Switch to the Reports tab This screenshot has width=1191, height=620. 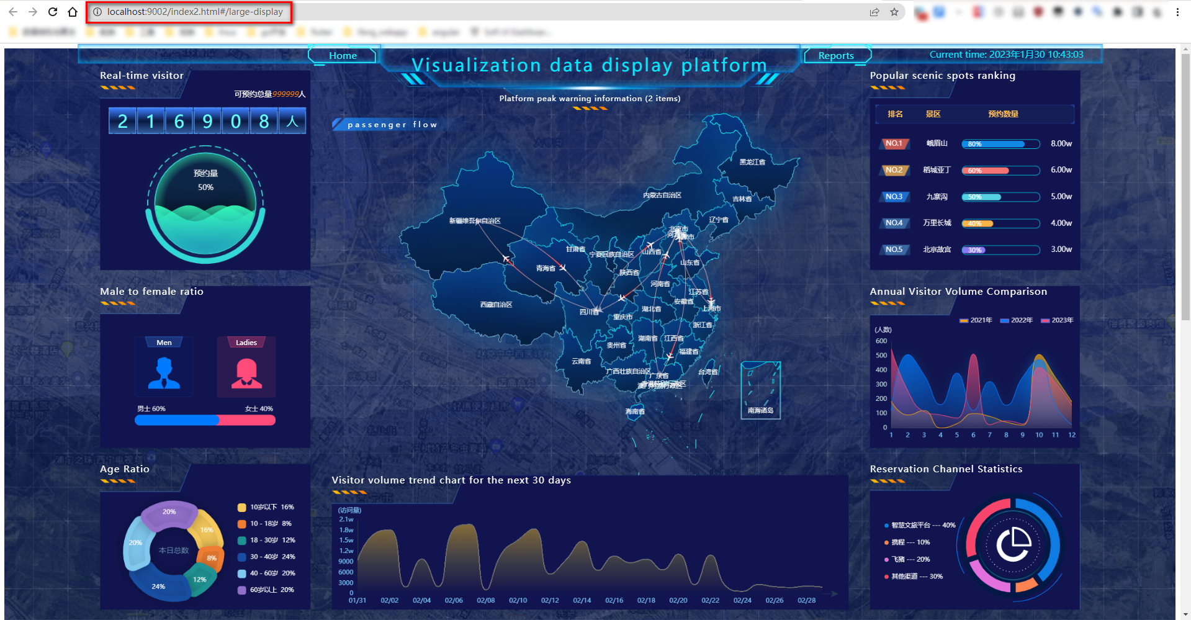pos(836,55)
